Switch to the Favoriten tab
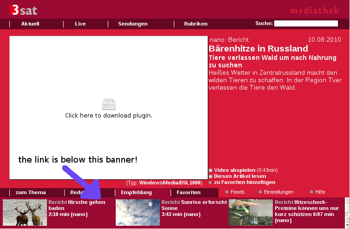This screenshot has height=229, width=350. (189, 192)
